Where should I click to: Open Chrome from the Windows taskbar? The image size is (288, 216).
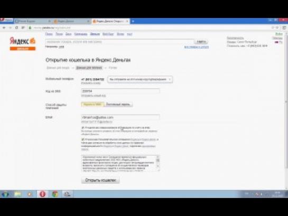[55, 194]
